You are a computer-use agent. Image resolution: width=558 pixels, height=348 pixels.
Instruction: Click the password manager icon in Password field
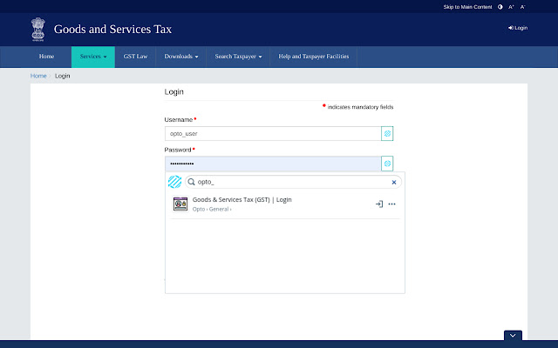point(387,164)
